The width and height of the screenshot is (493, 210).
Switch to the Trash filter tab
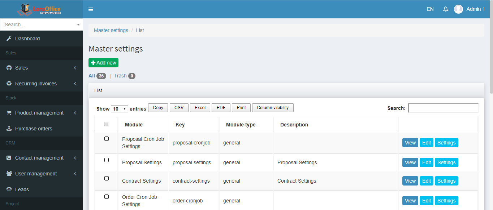(120, 76)
